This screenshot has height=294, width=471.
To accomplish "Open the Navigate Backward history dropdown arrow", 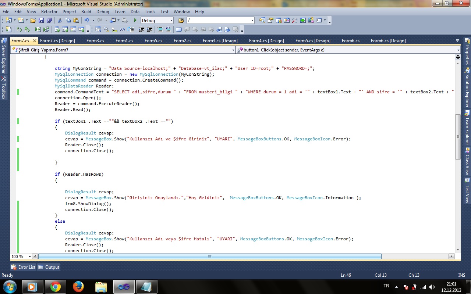I will click(x=118, y=21).
